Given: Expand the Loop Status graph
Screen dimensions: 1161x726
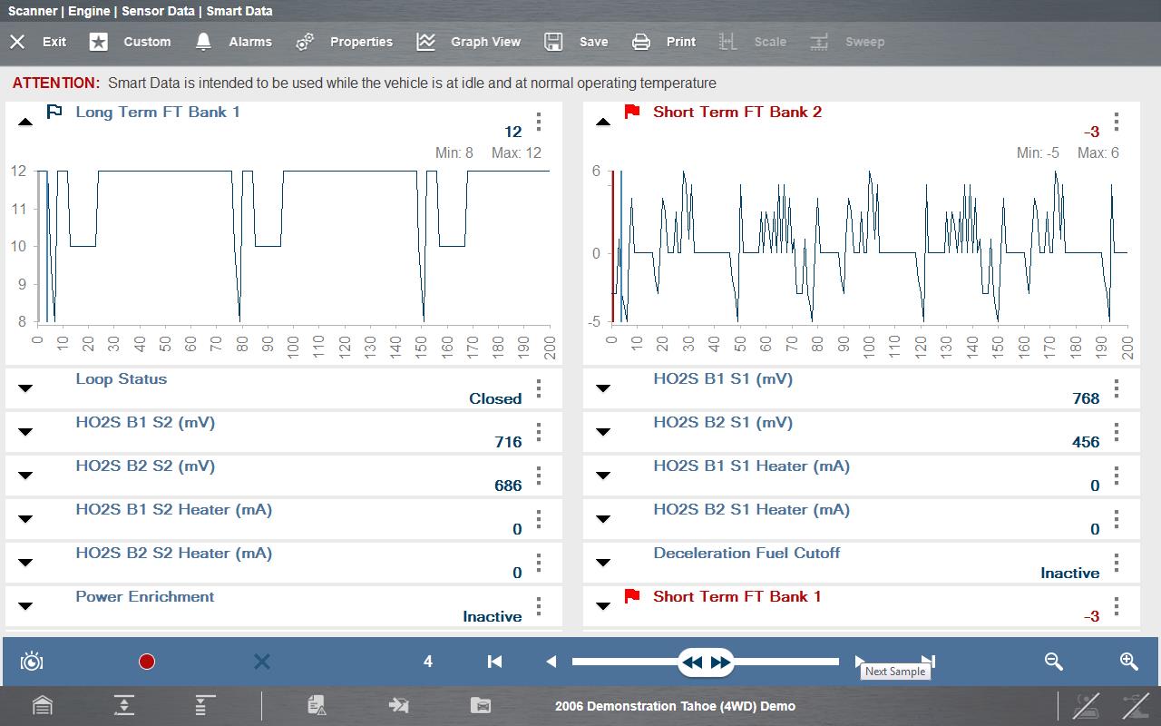Looking at the screenshot, I should pos(25,388).
